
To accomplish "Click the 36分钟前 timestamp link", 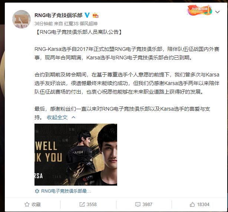I will [43, 24].
